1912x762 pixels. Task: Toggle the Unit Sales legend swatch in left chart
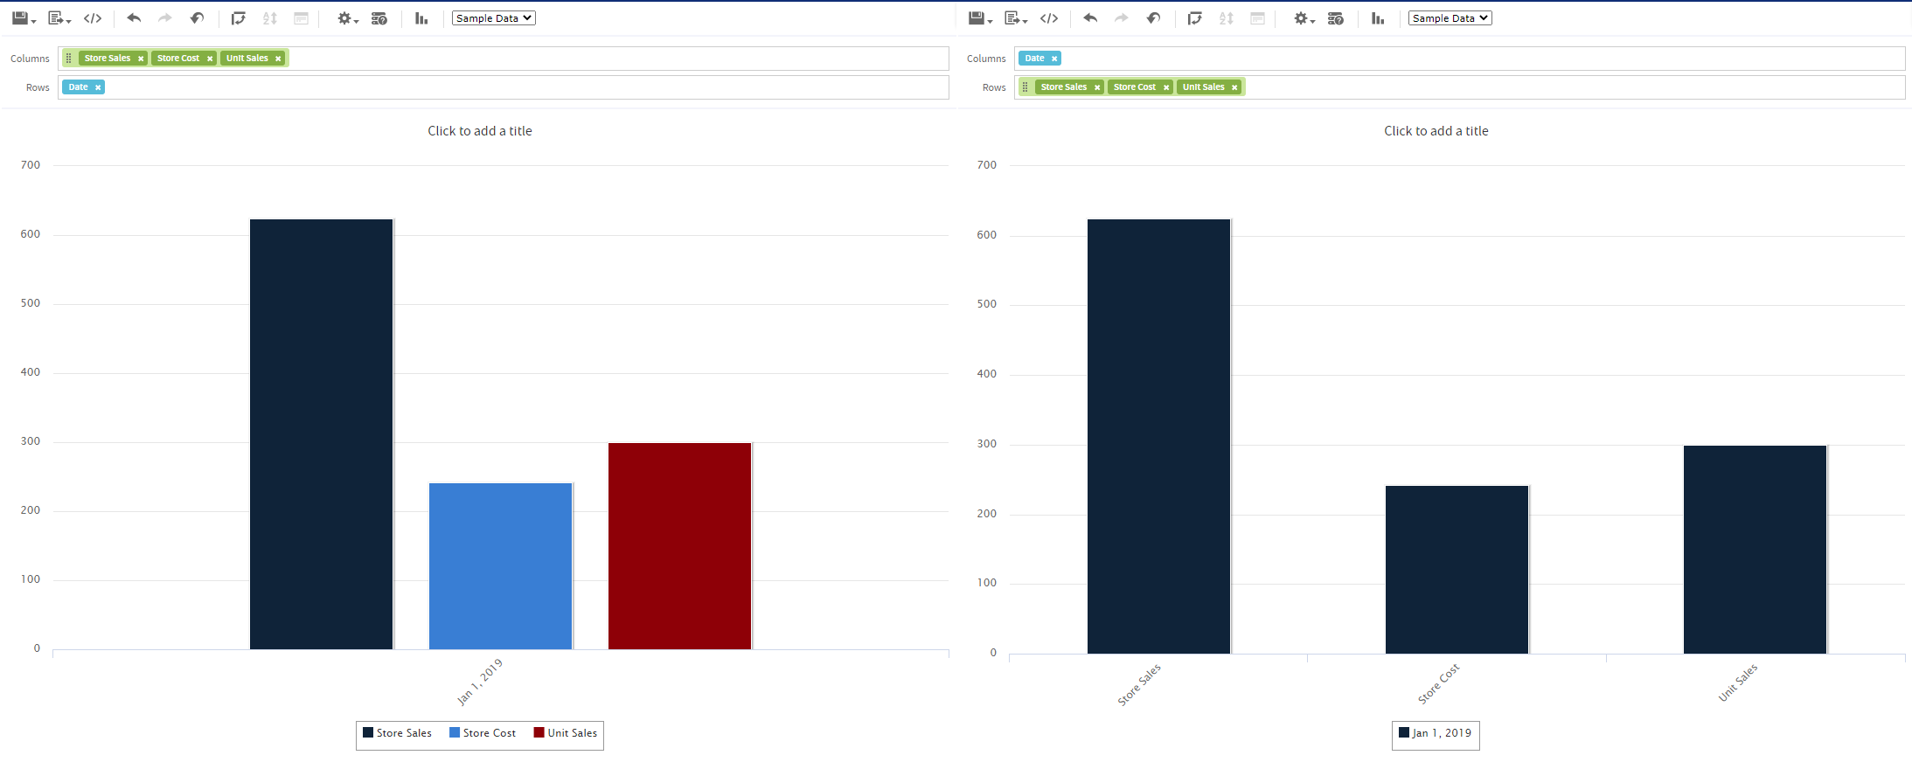click(539, 732)
